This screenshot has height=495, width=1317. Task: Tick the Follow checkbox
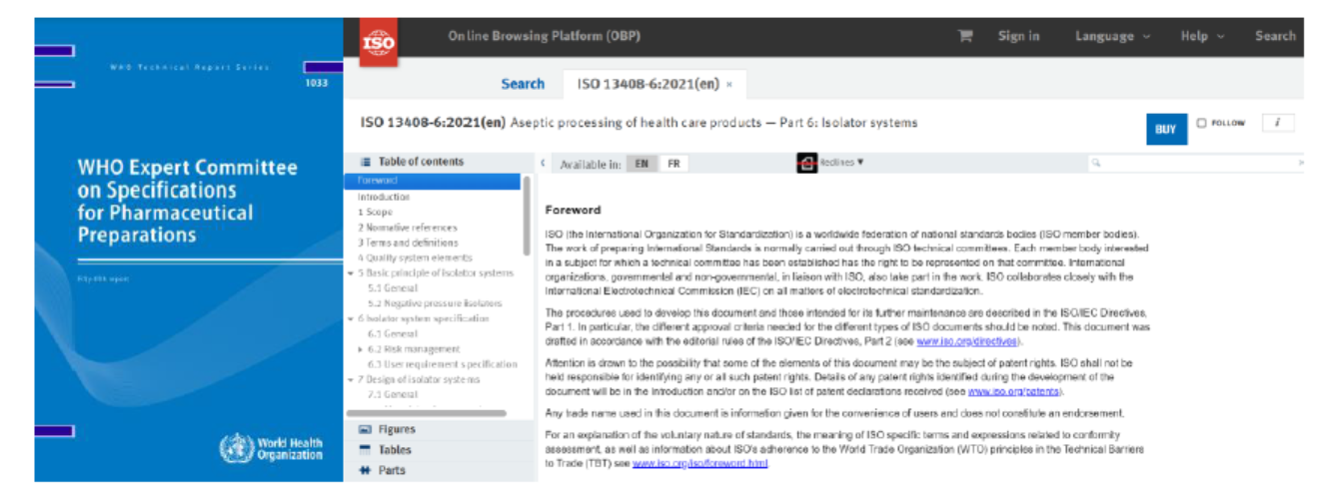pos(1202,124)
